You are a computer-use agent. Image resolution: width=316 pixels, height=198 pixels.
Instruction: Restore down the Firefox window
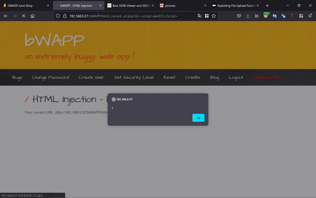coord(299,6)
